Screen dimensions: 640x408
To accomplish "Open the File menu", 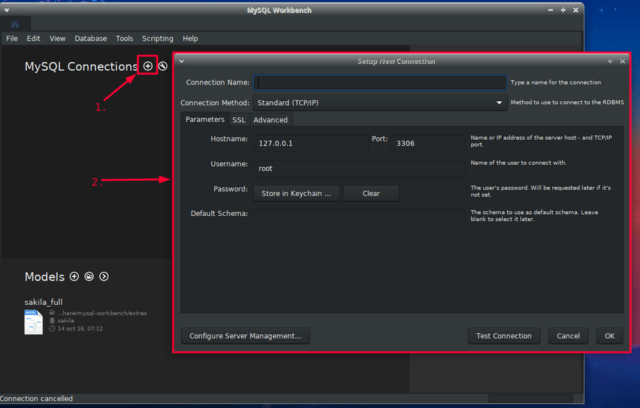I will point(12,38).
